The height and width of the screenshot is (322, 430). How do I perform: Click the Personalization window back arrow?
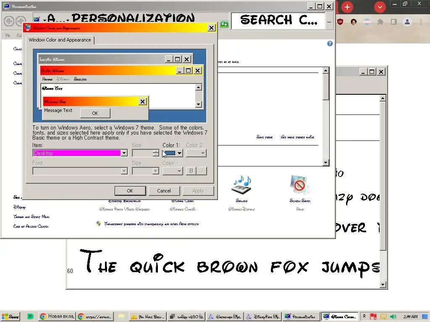tap(9, 21)
